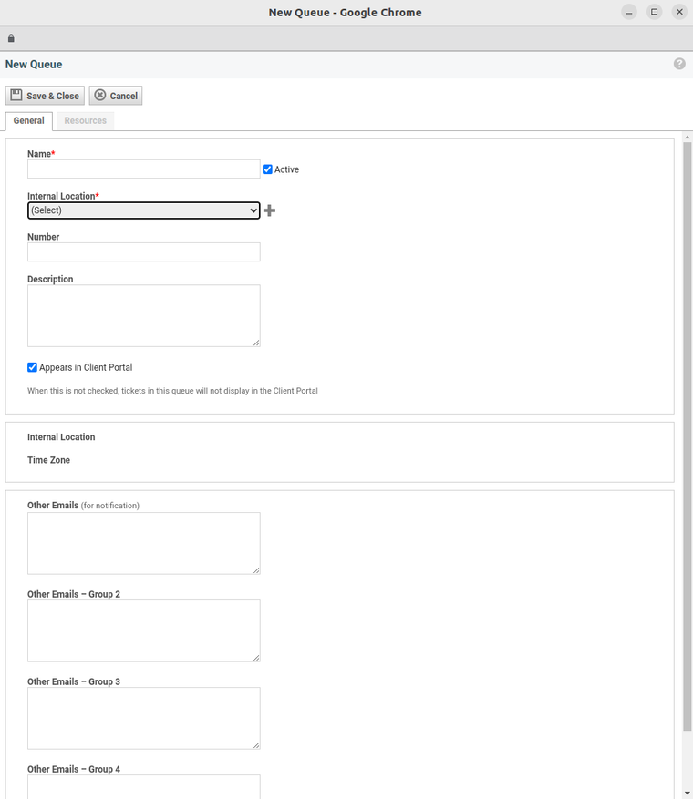Minimize the New Queue window
The width and height of the screenshot is (693, 799).
click(629, 12)
